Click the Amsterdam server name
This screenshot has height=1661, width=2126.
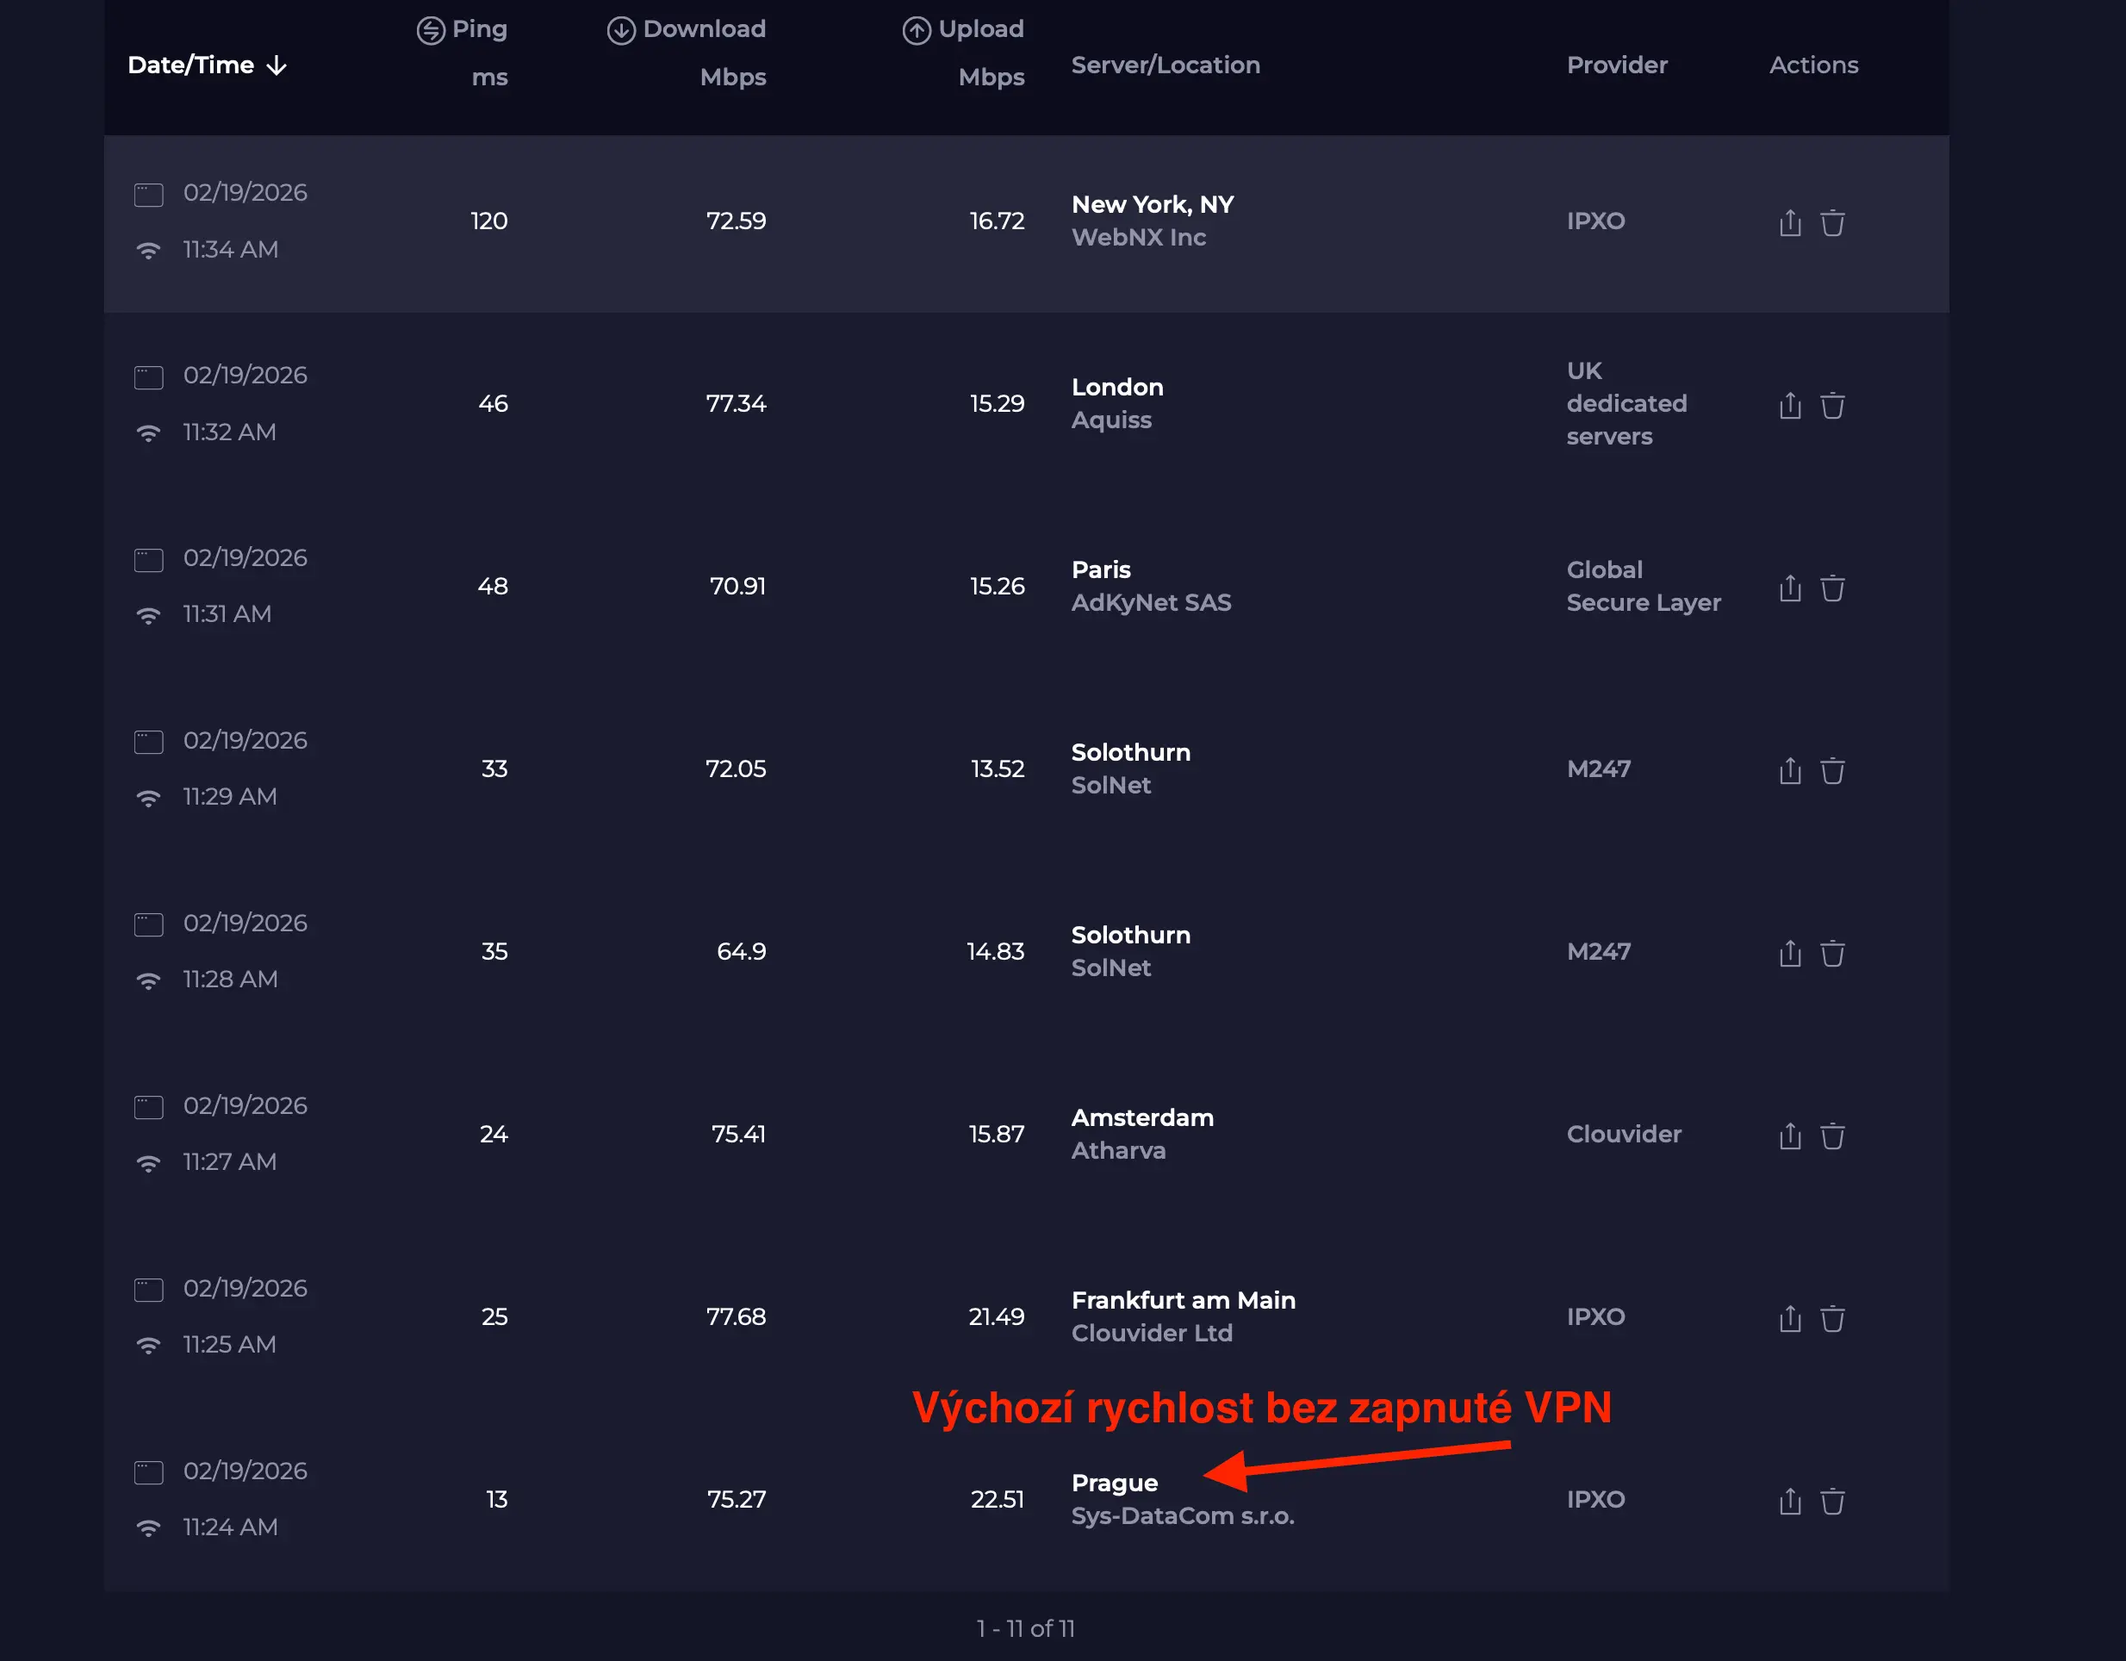click(1142, 1117)
